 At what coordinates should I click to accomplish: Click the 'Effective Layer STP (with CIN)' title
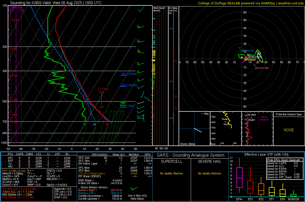(x=266, y=155)
